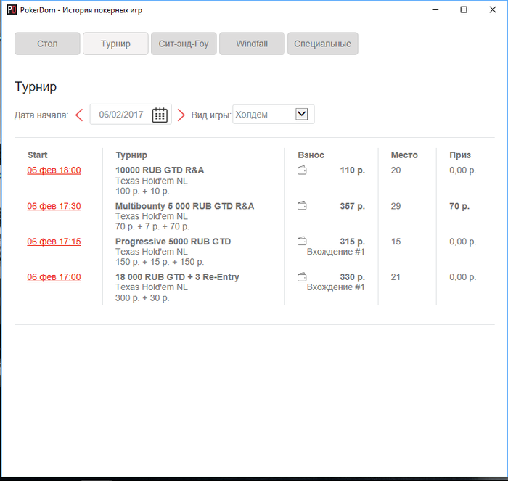
Task: Click breakdown 70 р. + 7 р. + 70 р.
Action: tap(152, 226)
